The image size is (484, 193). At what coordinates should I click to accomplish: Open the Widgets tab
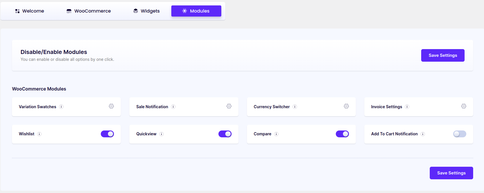[x=146, y=11]
